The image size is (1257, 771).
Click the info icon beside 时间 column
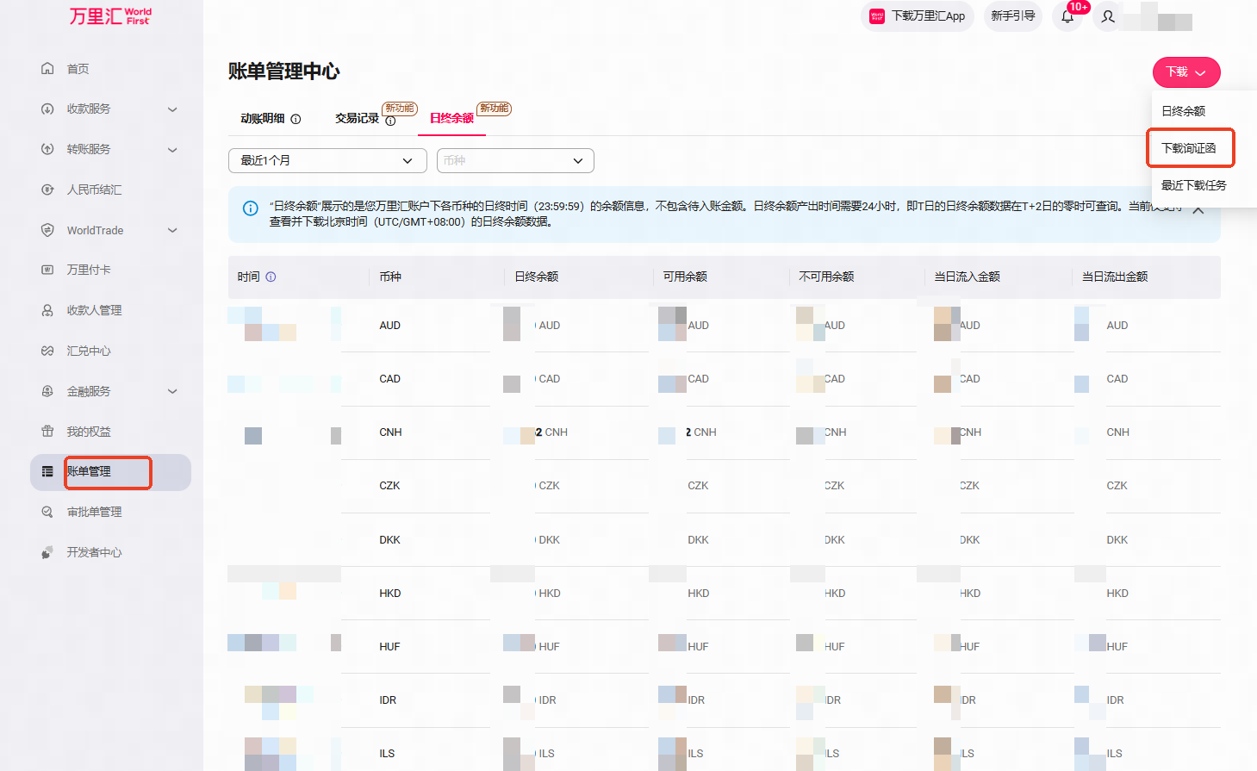(x=271, y=277)
